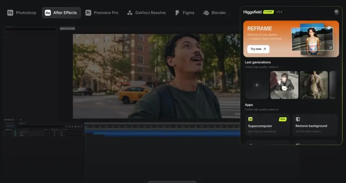Click the After Effects composition preview
Viewport: 346px width, 183px height.
[x=156, y=76]
